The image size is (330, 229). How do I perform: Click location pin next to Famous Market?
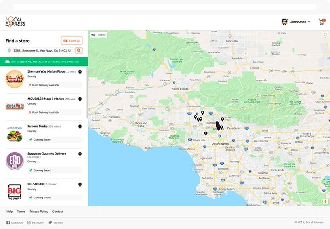(x=80, y=127)
